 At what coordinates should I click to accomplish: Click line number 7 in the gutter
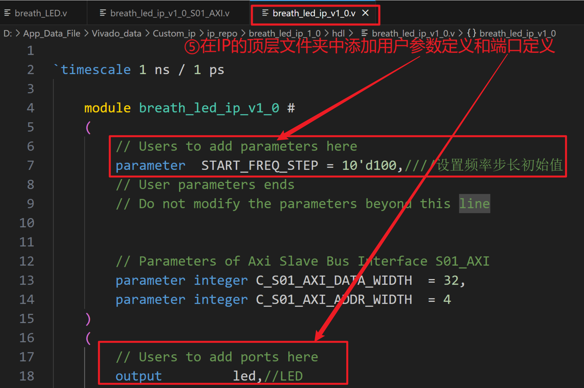click(x=31, y=165)
